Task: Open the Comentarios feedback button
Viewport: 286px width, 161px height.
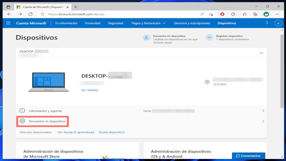Action: click(248, 156)
